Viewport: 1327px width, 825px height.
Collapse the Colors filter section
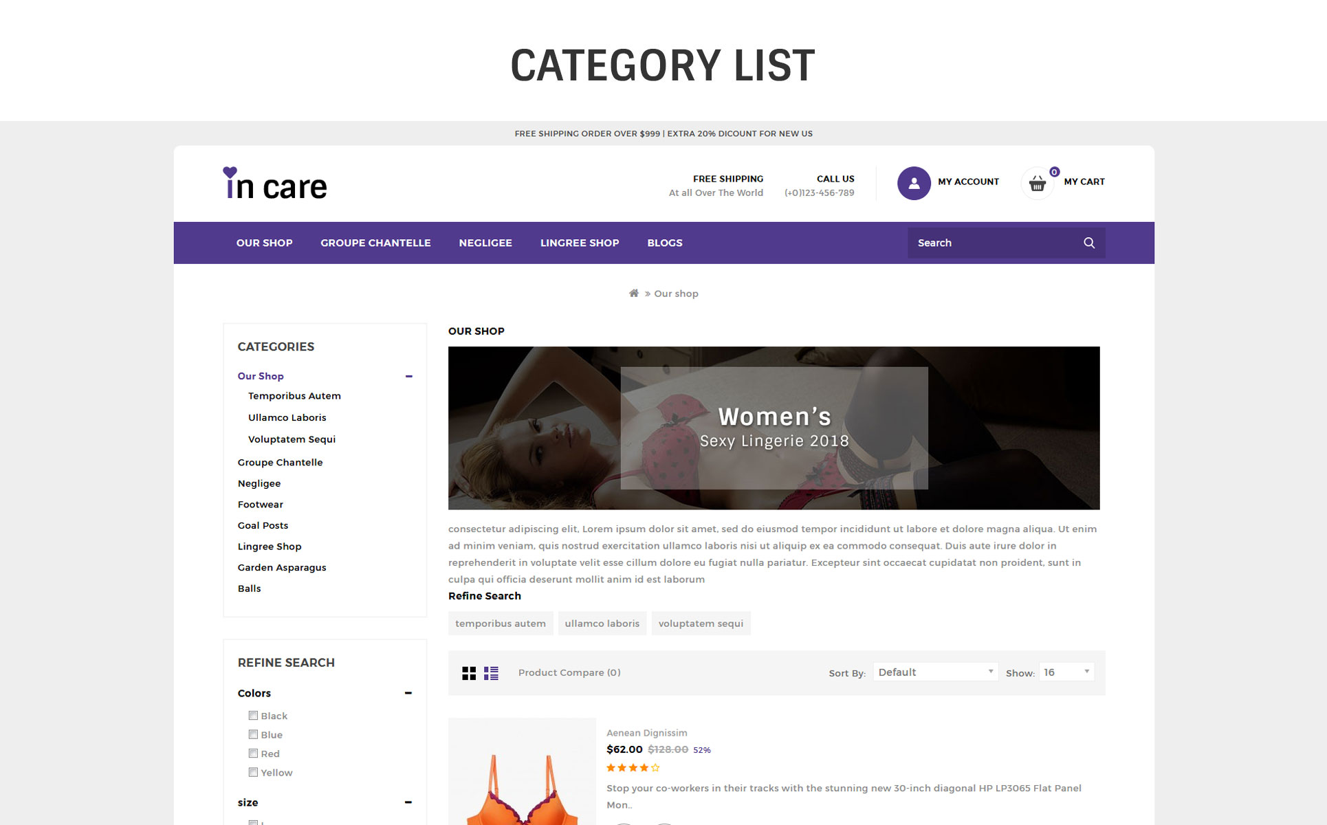(x=408, y=693)
